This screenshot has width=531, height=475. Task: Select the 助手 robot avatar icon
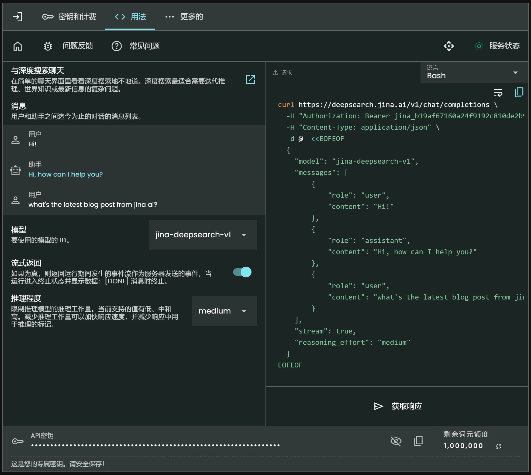16,170
